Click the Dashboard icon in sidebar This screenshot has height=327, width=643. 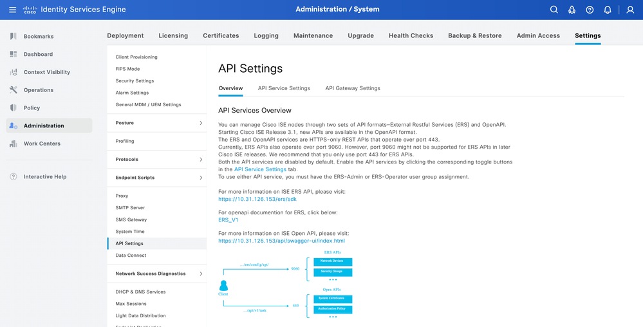tap(14, 54)
